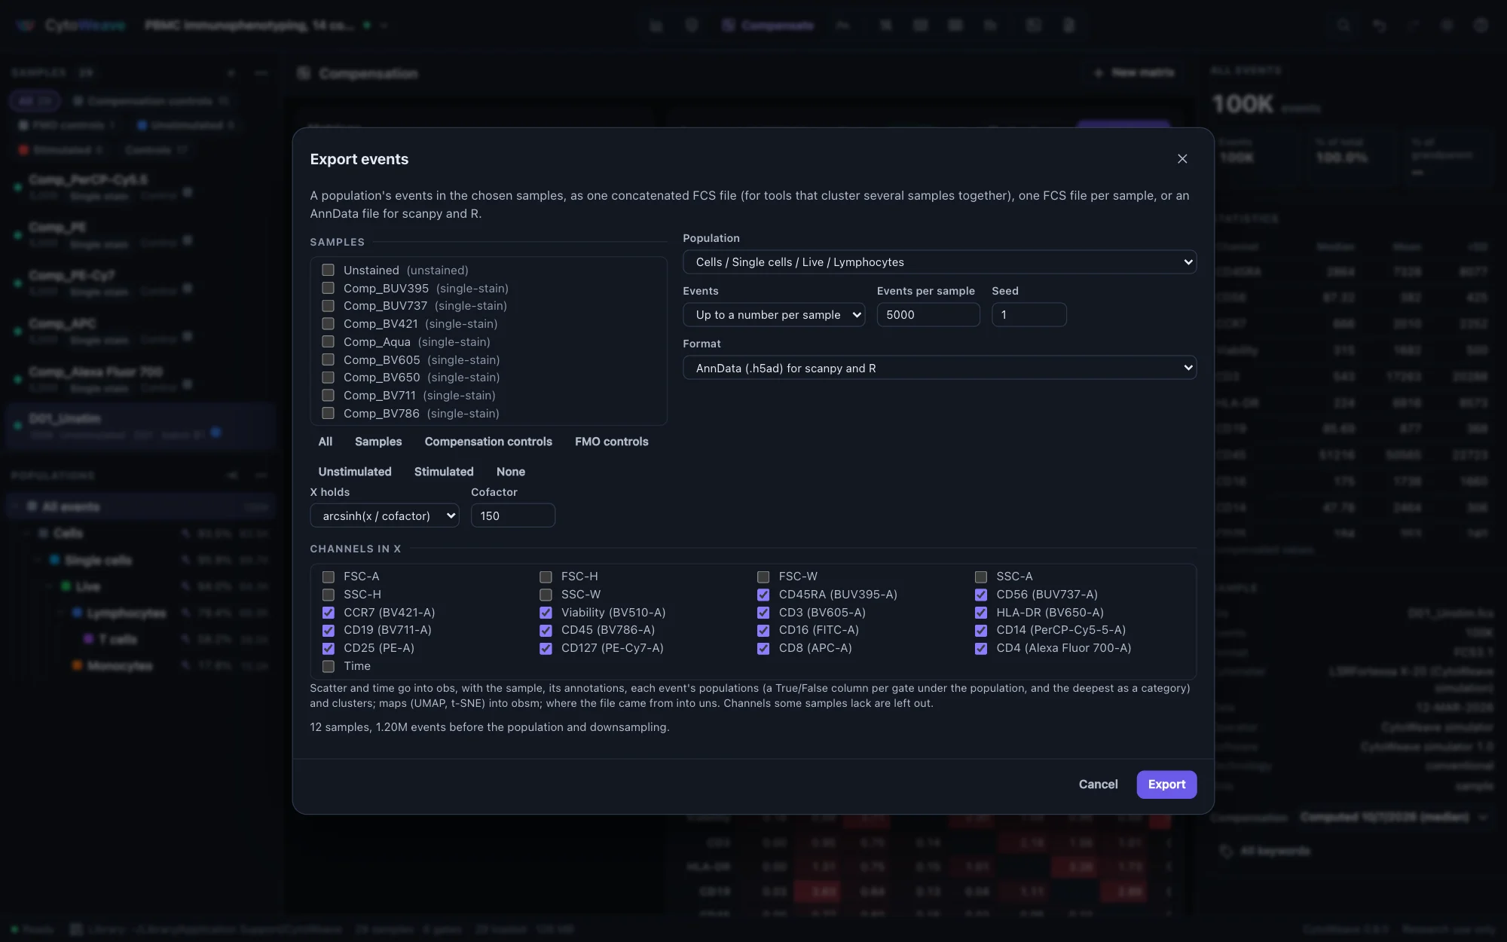This screenshot has width=1507, height=942.
Task: Tick the SSC-H channel checkbox
Action: click(x=328, y=595)
